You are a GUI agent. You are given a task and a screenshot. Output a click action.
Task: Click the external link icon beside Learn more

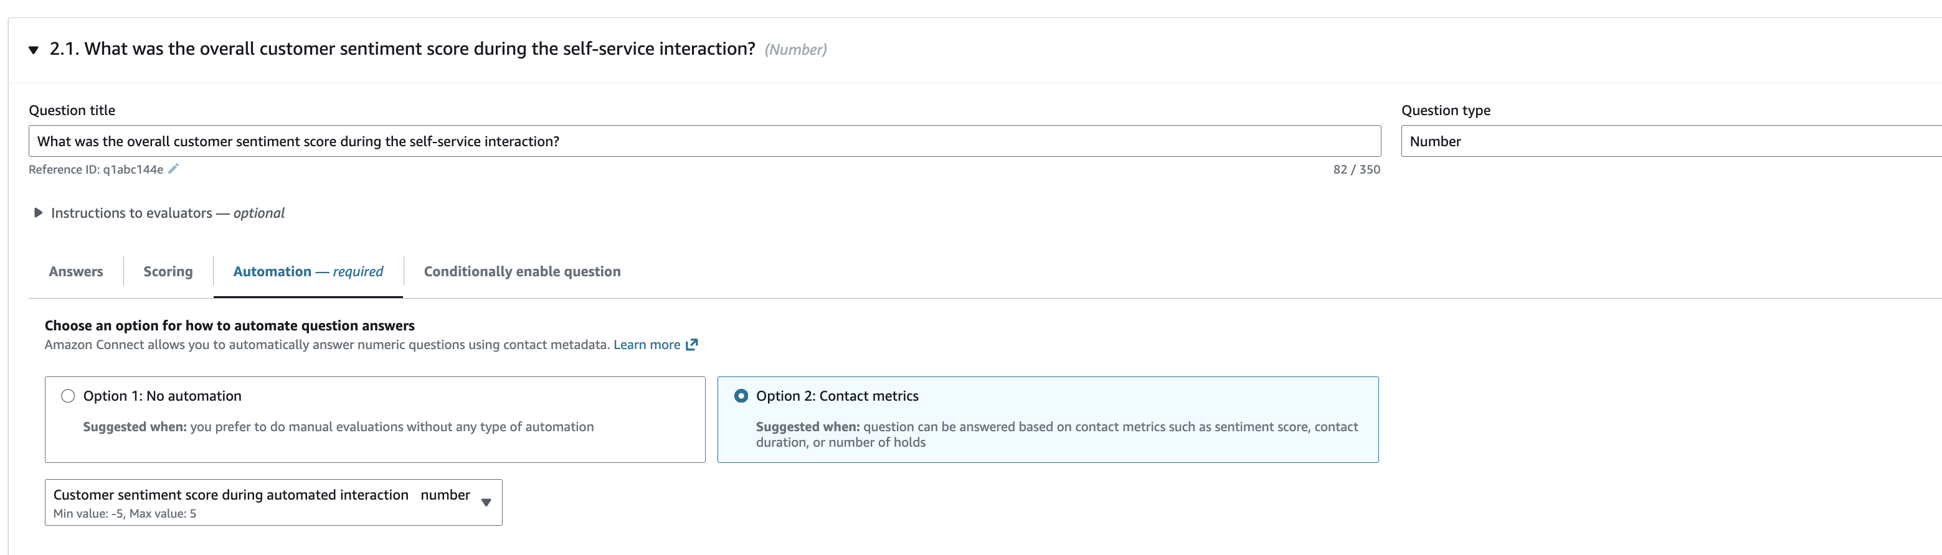click(x=692, y=345)
